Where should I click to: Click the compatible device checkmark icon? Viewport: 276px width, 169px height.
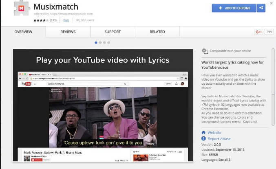205,51
